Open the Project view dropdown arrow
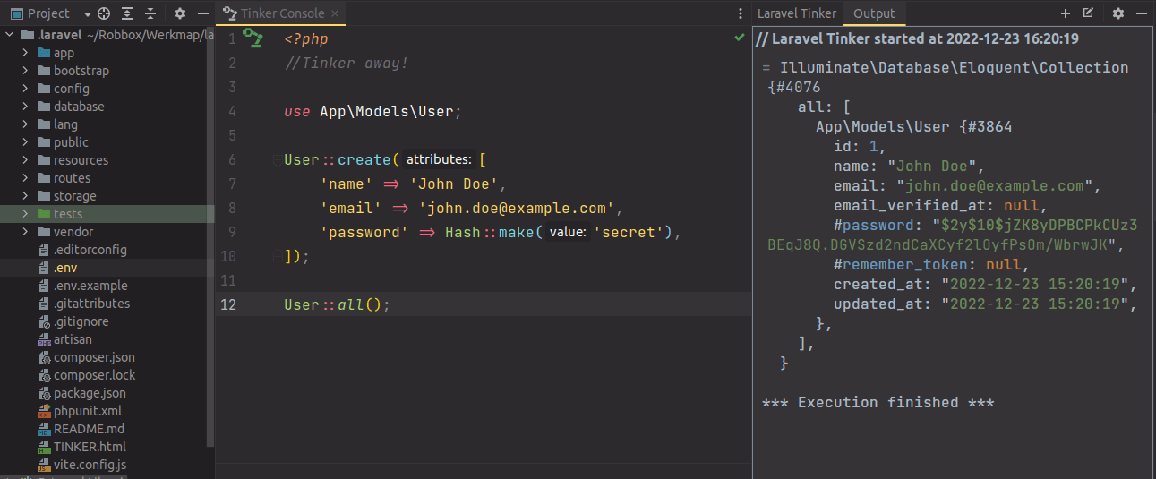 point(87,14)
